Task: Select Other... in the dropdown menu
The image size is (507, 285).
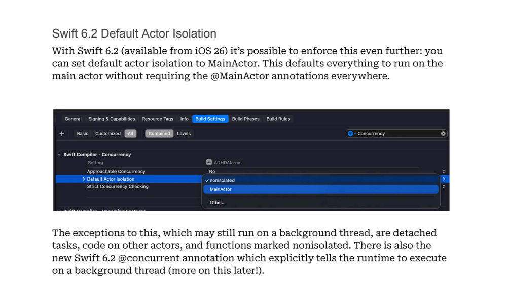Action: [x=218, y=202]
